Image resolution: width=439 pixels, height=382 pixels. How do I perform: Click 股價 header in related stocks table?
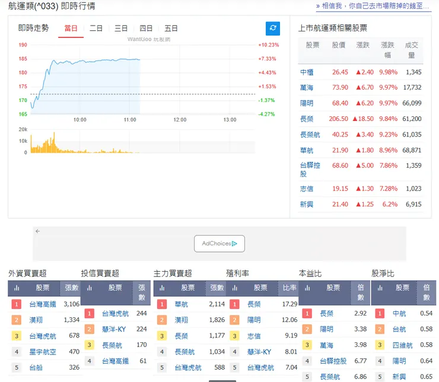(x=339, y=45)
